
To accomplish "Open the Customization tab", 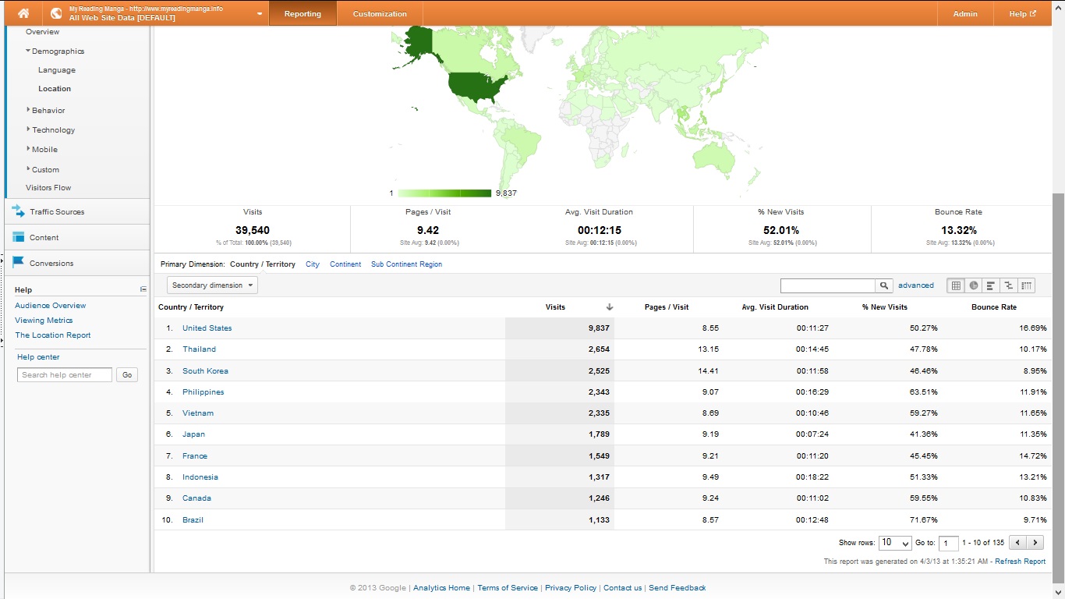I will click(x=380, y=13).
